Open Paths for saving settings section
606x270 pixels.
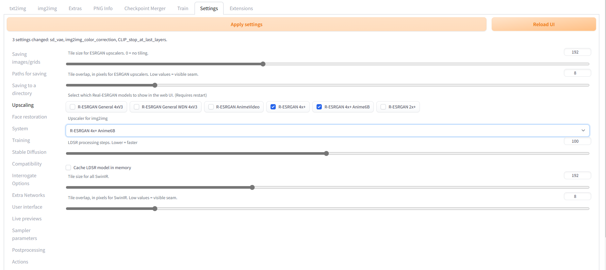point(29,74)
